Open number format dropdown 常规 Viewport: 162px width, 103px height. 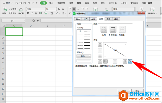(x=133, y=9)
